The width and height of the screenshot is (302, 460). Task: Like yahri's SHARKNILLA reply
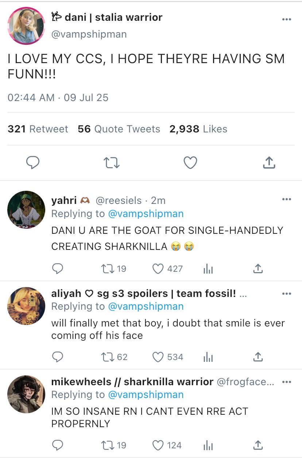158,269
